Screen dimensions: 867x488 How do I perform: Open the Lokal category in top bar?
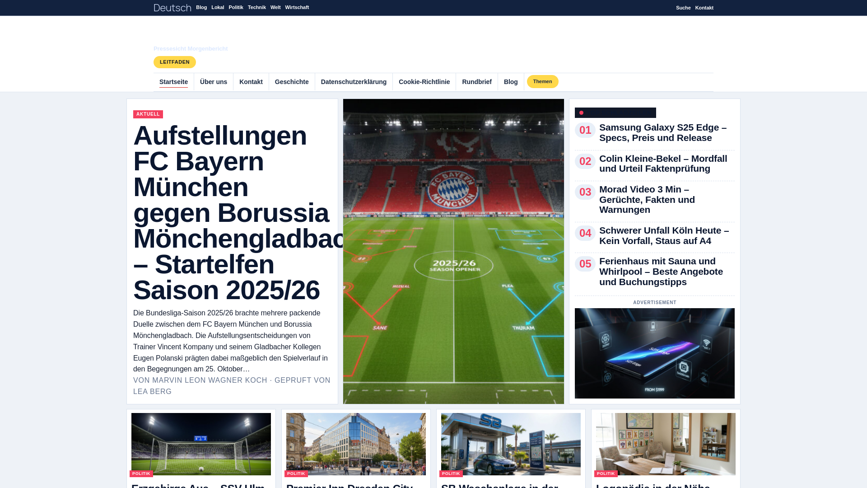click(218, 8)
